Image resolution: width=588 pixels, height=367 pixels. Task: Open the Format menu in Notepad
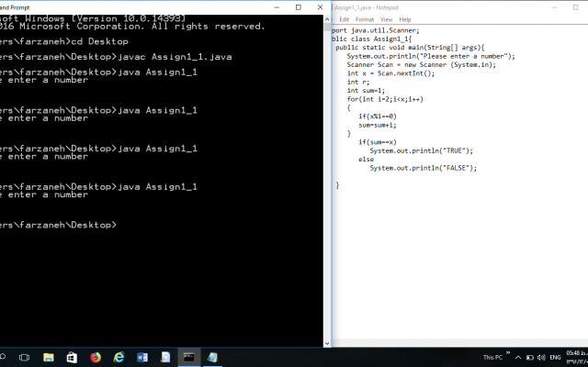[x=365, y=19]
